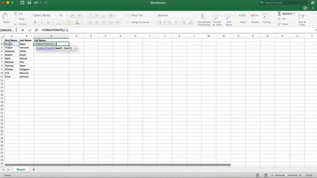Click the Undo arrow icon
The image size is (317, 178).
36,2
